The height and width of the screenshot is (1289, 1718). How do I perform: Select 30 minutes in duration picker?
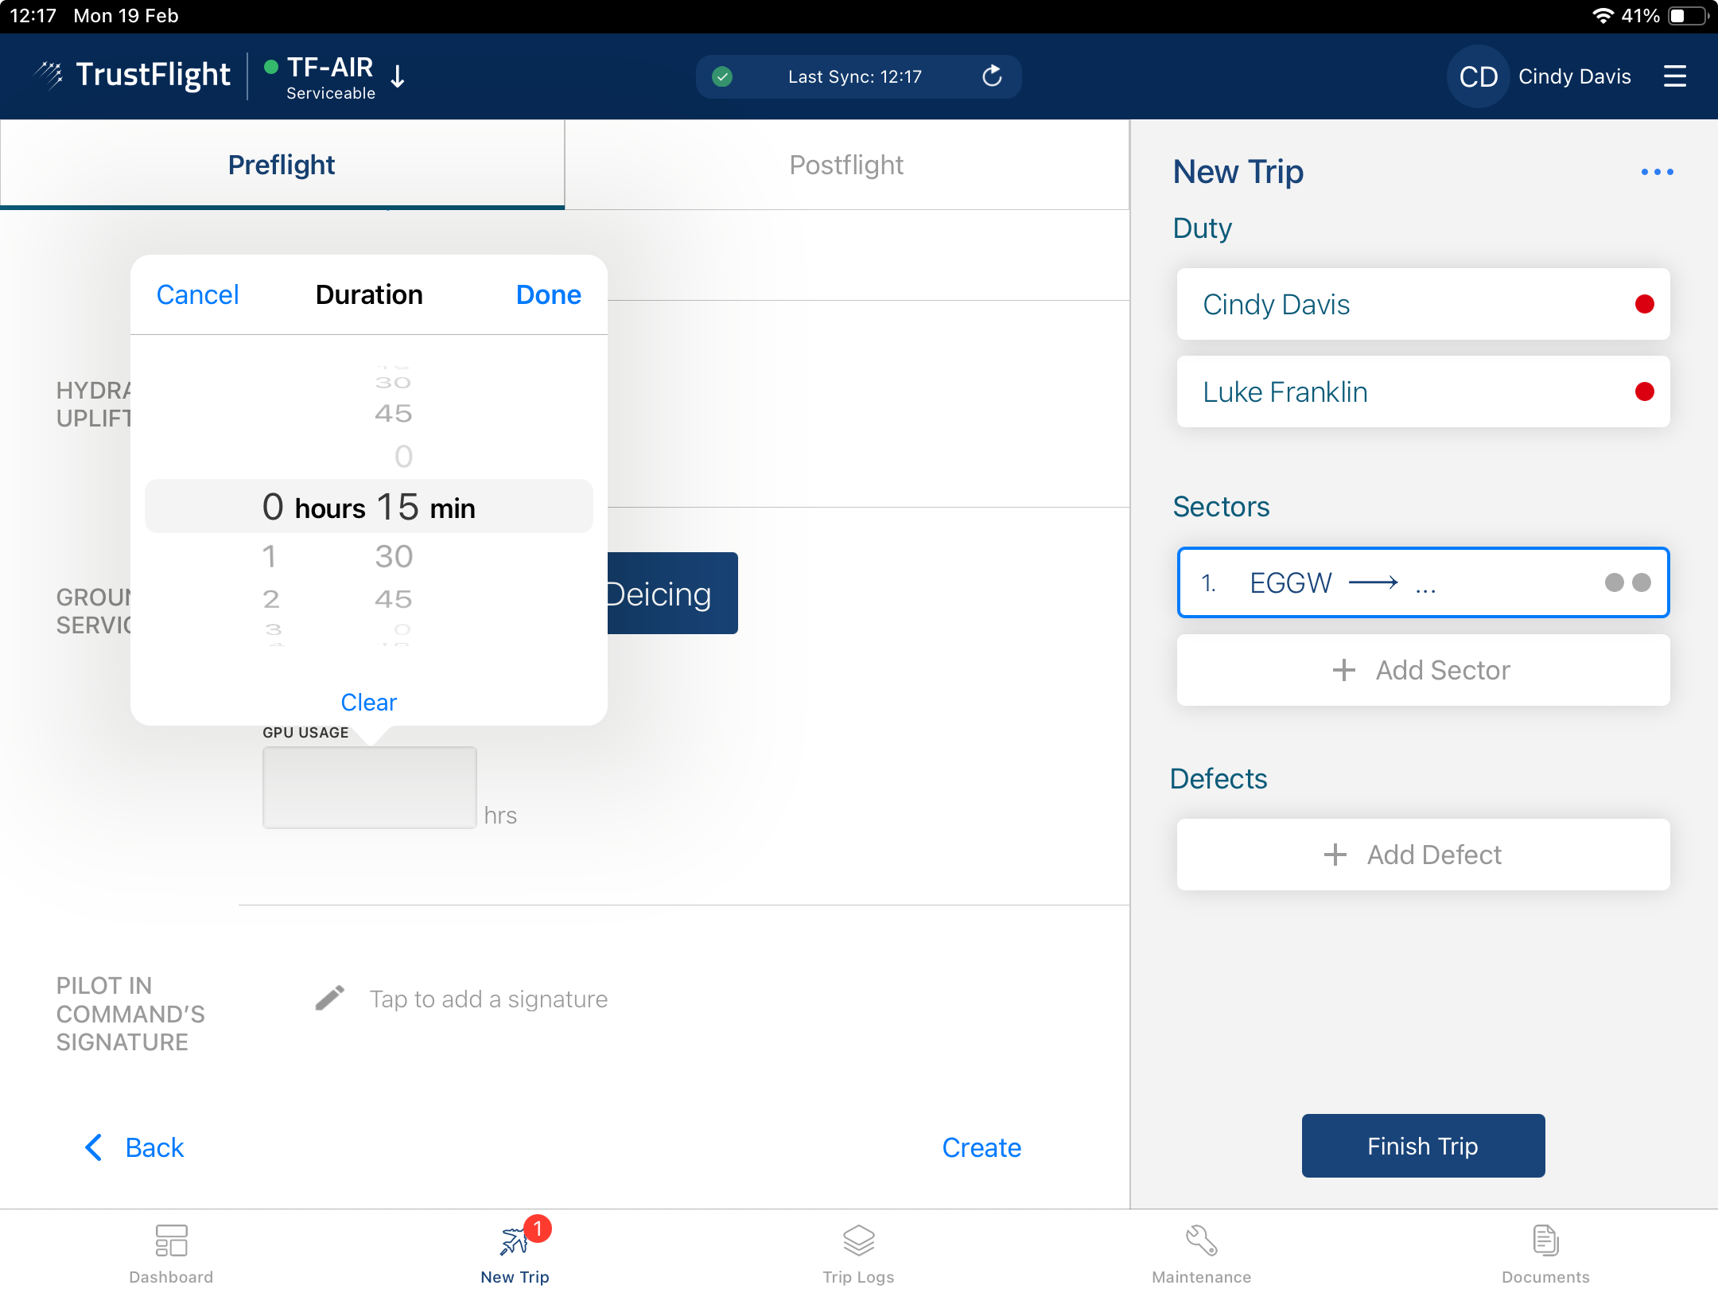point(394,556)
